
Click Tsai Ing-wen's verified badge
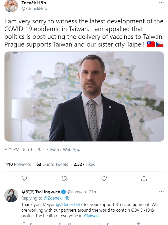click(x=64, y=192)
